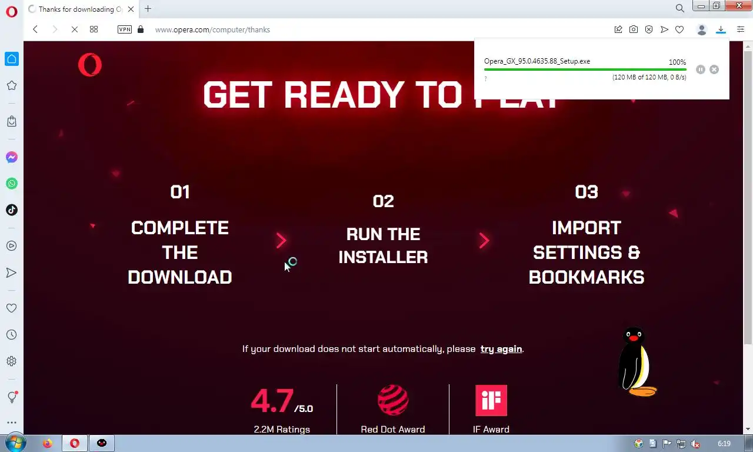
Task: Open the Shopping bag sidebar icon
Action: [12, 121]
